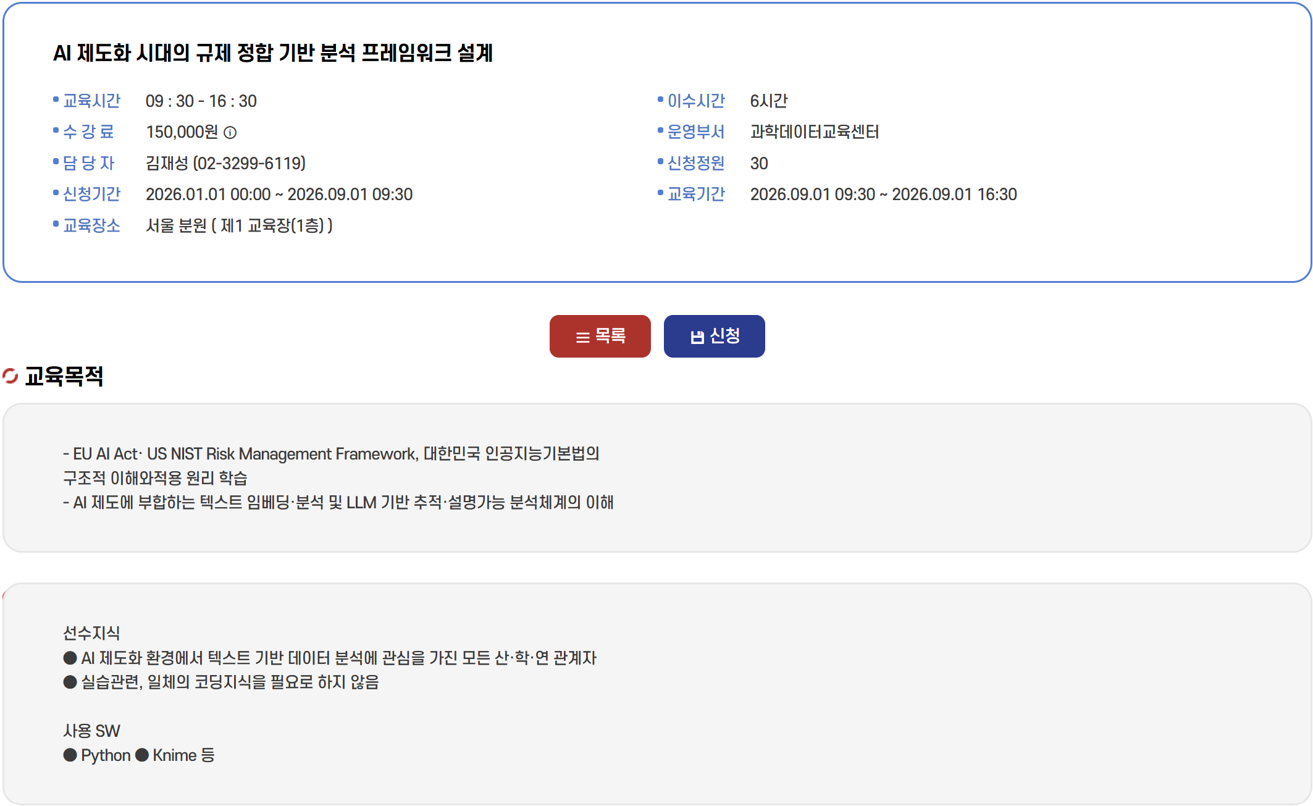The width and height of the screenshot is (1313, 806).
Task: Click the 교육기간 date range value
Action: tap(883, 195)
